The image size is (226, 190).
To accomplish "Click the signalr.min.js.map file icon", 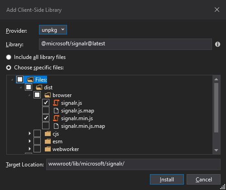I will coord(56,126).
